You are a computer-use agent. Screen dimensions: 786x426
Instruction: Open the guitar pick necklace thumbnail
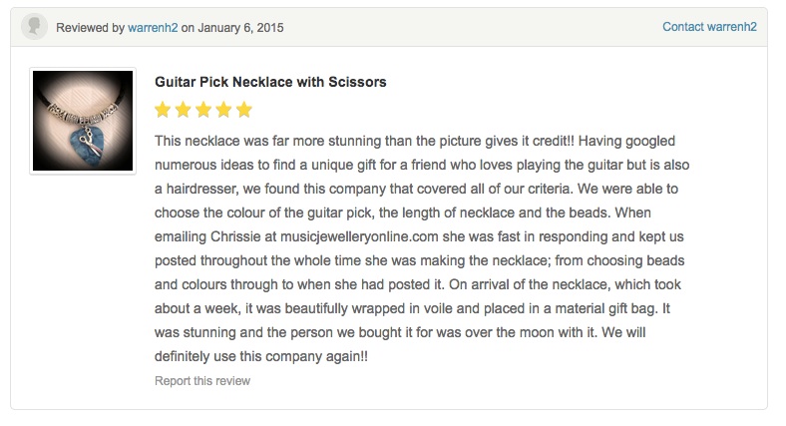(x=83, y=121)
